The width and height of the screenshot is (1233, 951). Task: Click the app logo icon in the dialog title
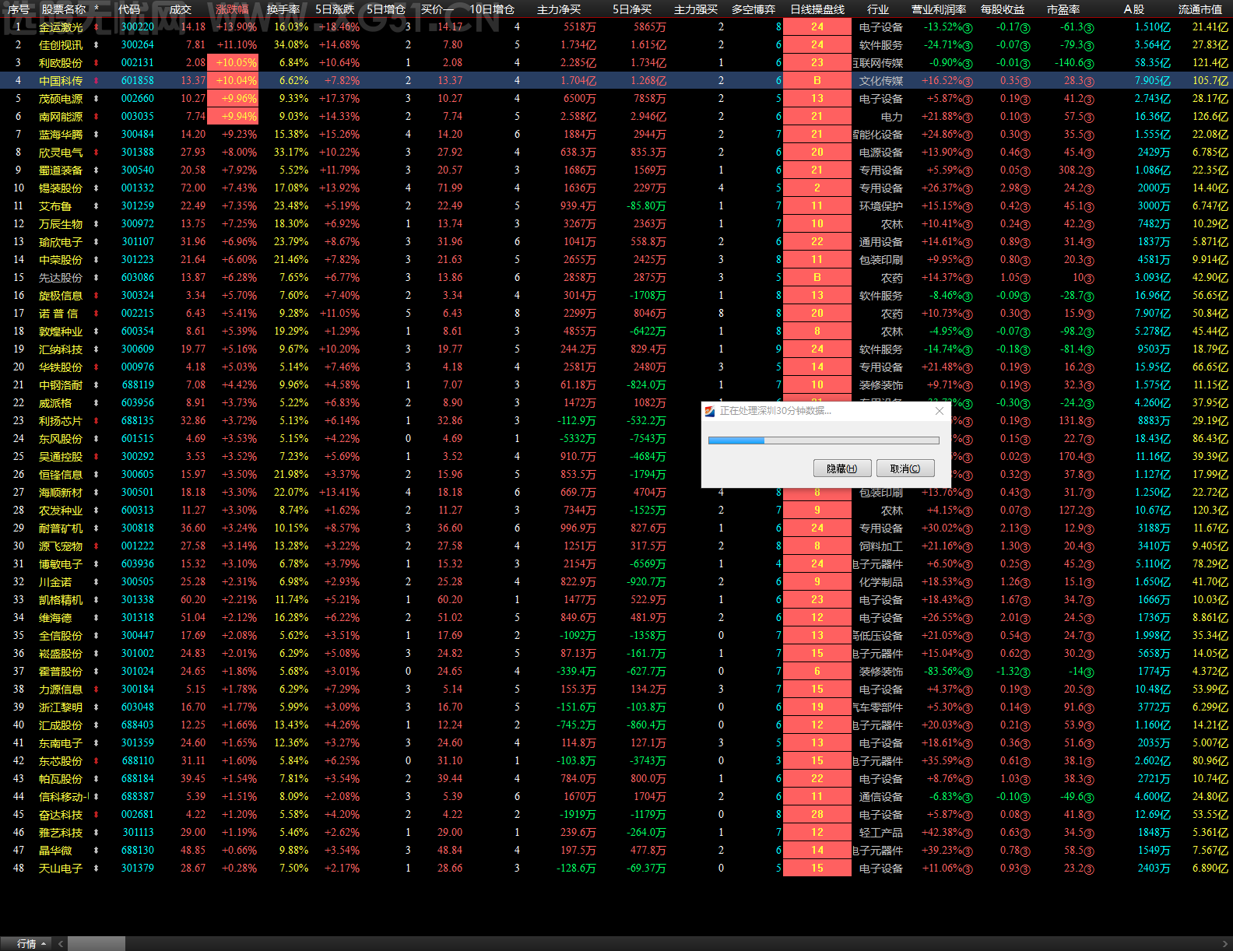coord(710,411)
